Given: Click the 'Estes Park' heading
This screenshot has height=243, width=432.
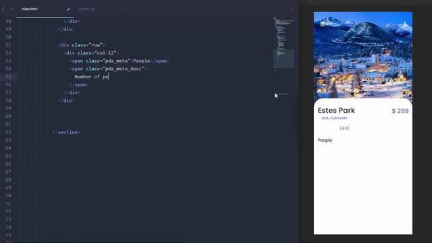Looking at the screenshot, I should coord(336,111).
